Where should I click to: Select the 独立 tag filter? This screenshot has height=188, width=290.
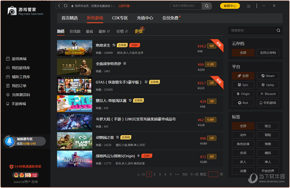click(x=268, y=126)
